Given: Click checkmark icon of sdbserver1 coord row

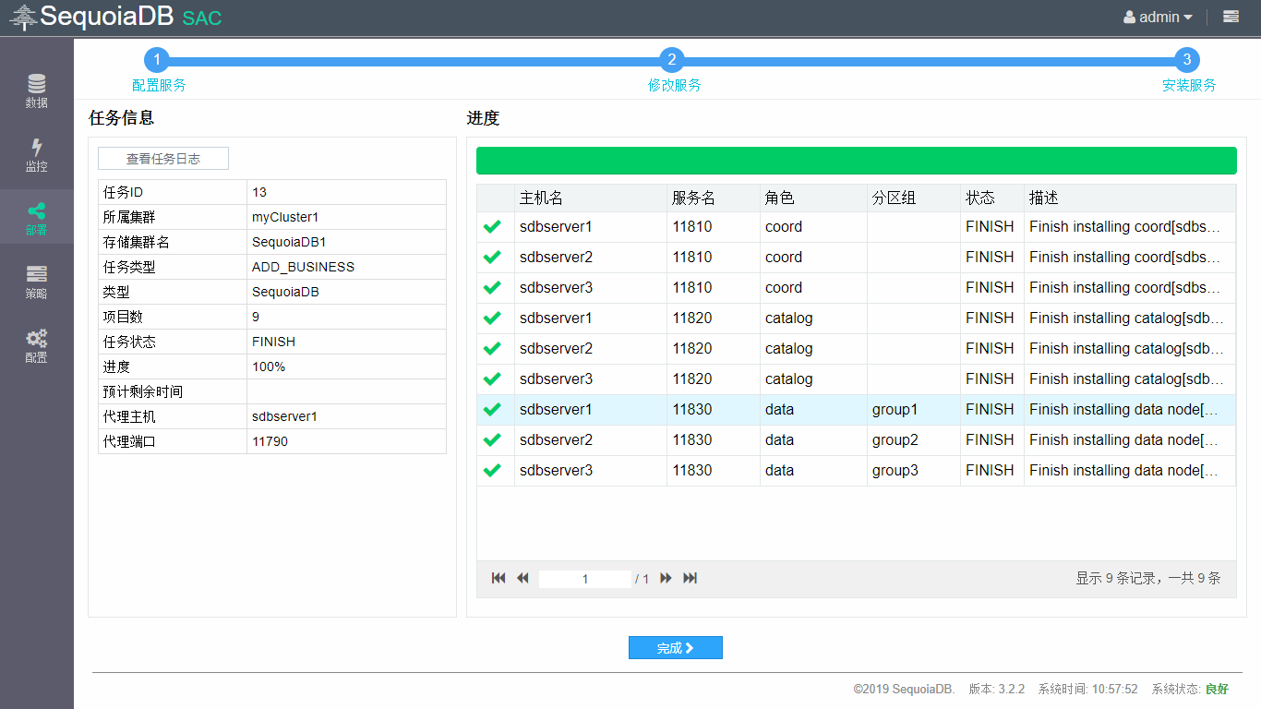Looking at the screenshot, I should (x=492, y=226).
